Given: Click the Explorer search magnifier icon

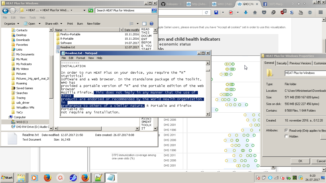Looking at the screenshot, I should coord(154,10).
